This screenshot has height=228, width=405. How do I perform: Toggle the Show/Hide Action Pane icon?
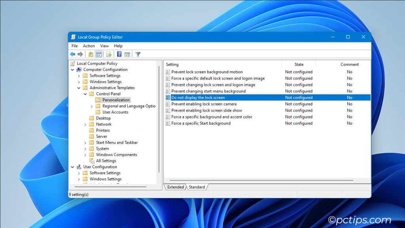click(x=127, y=54)
